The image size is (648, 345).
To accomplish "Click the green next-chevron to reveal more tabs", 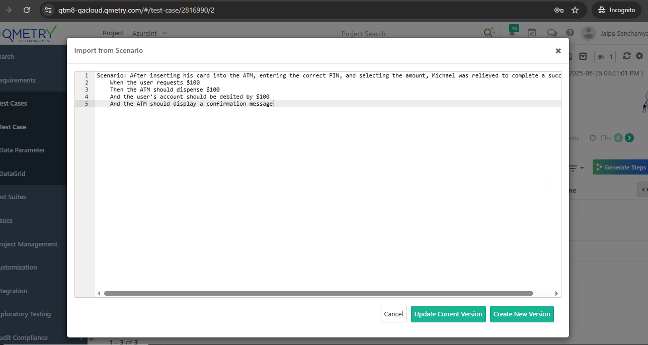I will (x=629, y=137).
